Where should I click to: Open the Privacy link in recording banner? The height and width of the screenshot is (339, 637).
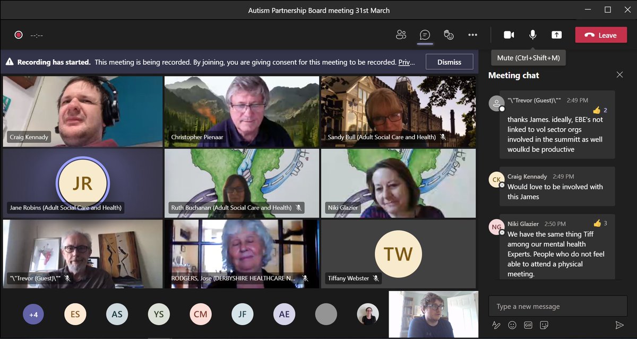(407, 62)
